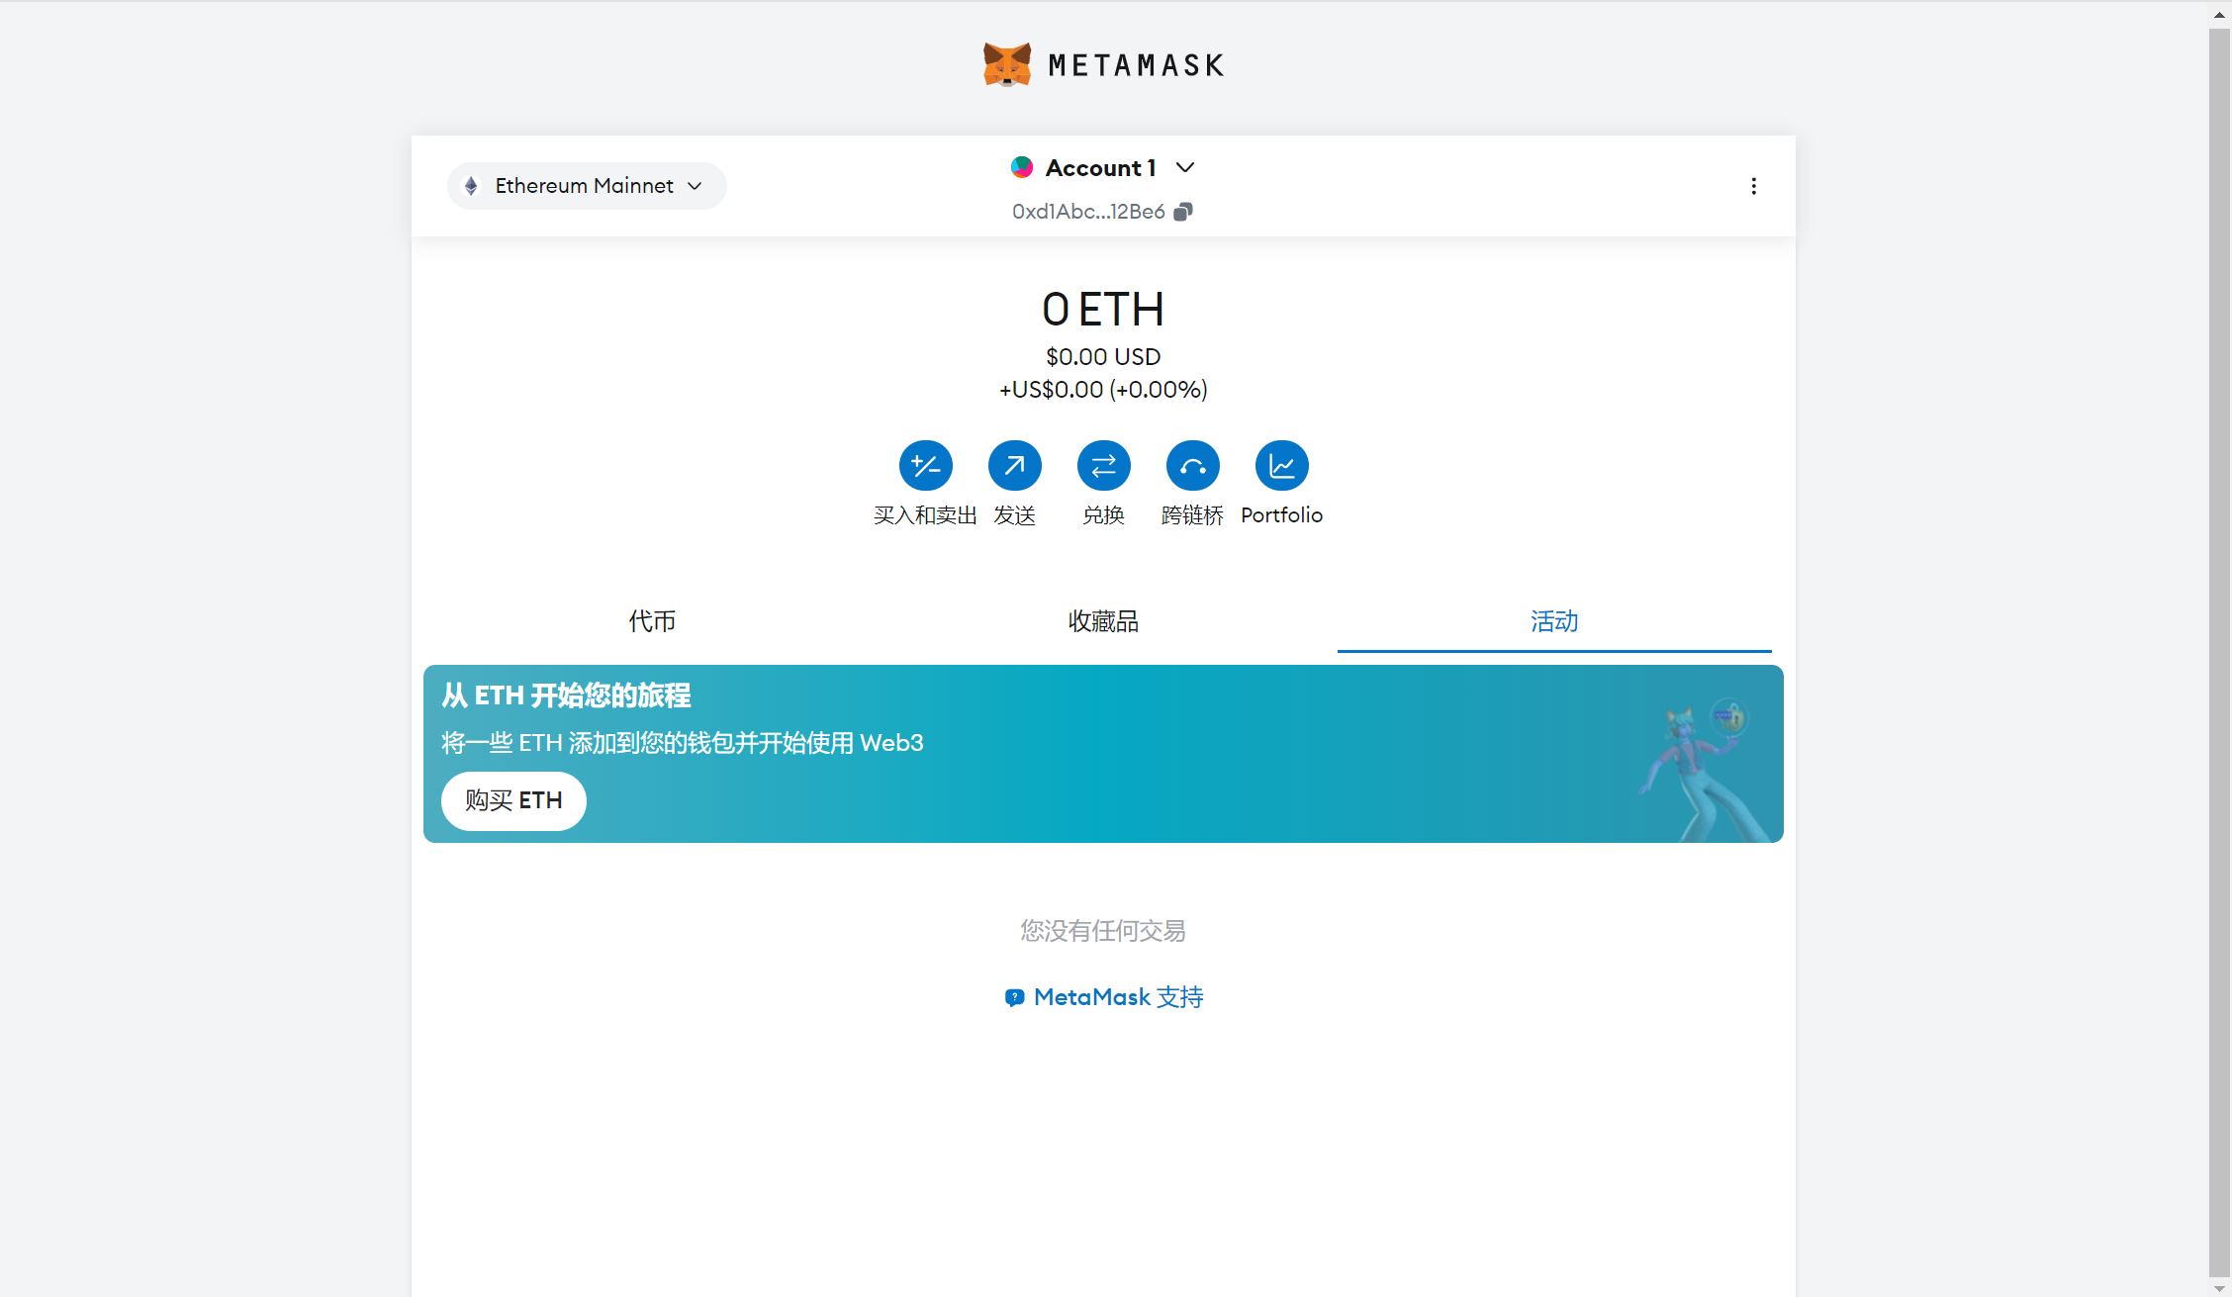Copy address 0xd1Abc...12Be6 with copy icon

(x=1183, y=212)
